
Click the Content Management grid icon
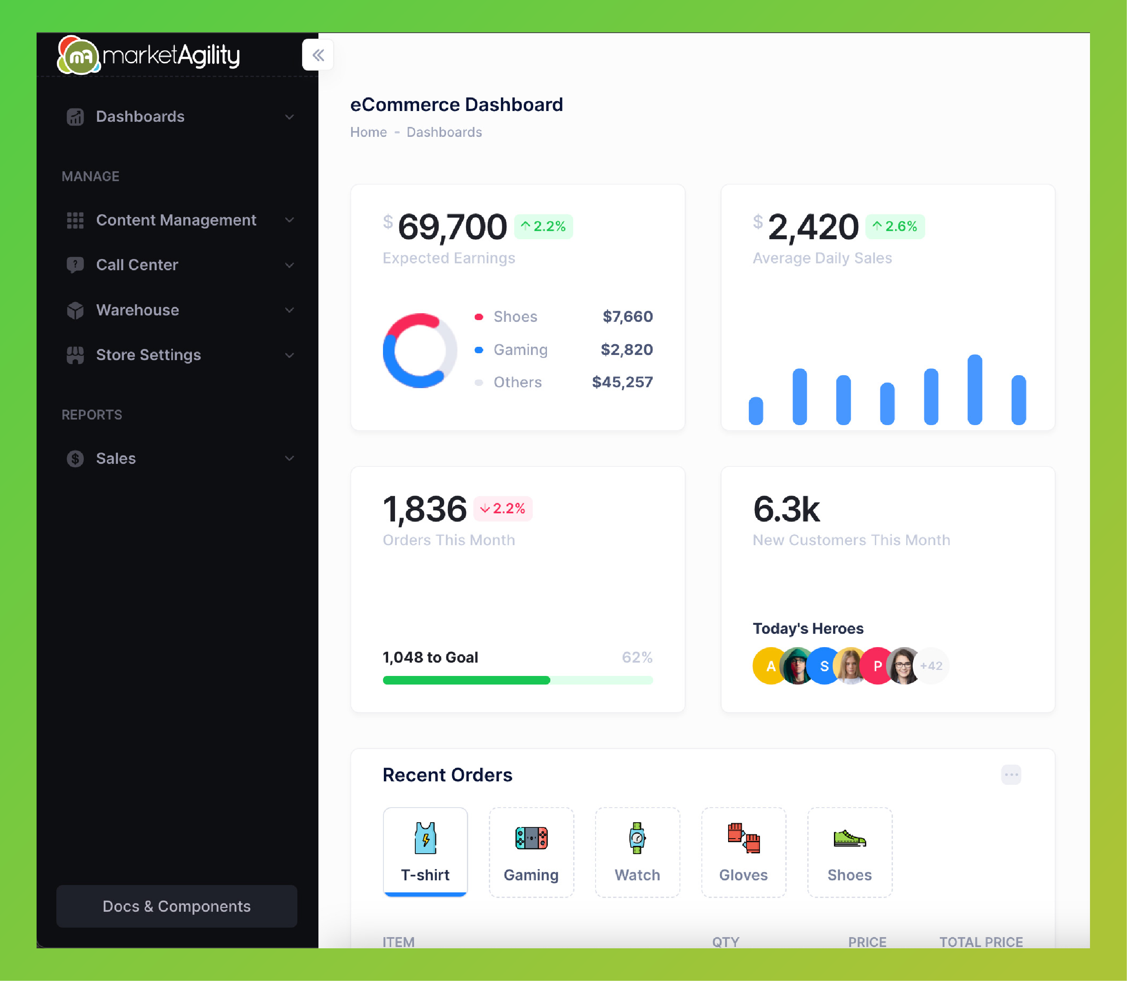(75, 220)
